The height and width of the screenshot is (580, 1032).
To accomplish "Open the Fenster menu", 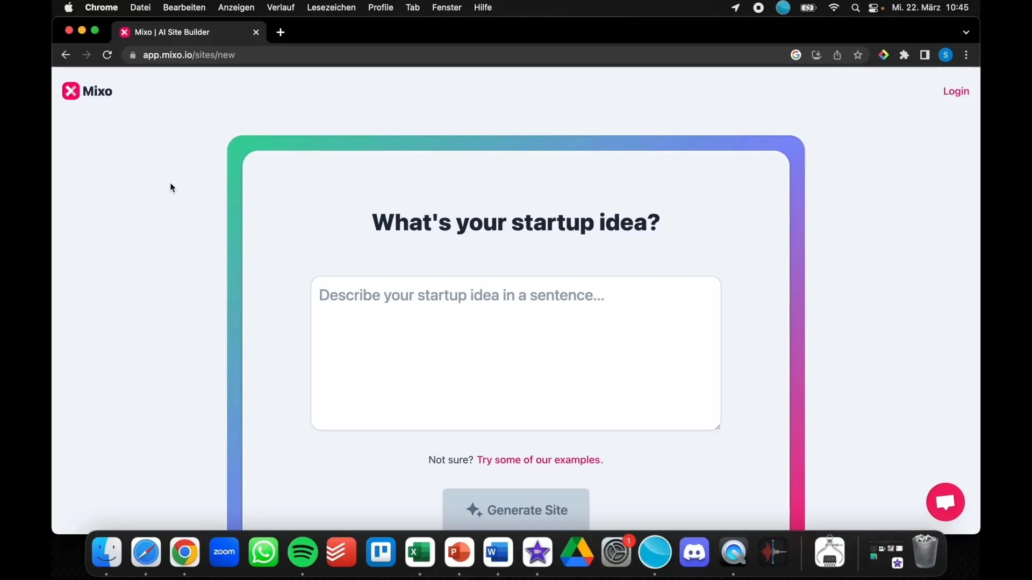I will pos(447,8).
